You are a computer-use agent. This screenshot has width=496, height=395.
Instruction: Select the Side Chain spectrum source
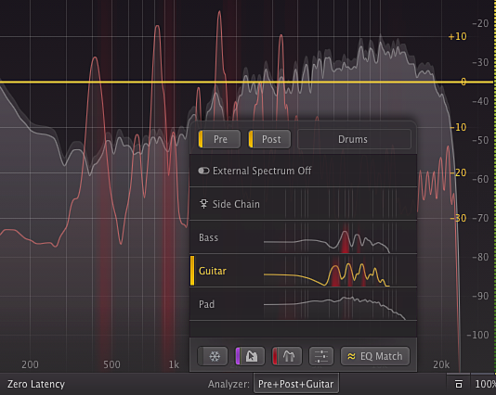click(303, 204)
